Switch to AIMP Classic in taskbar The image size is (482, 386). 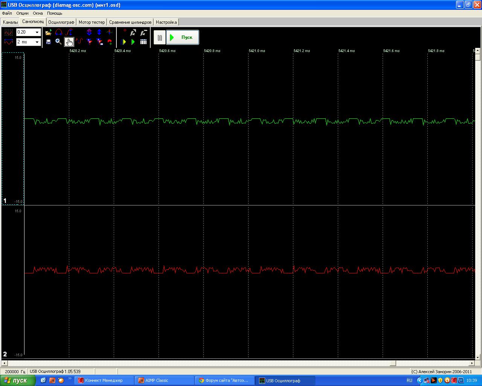(164, 380)
